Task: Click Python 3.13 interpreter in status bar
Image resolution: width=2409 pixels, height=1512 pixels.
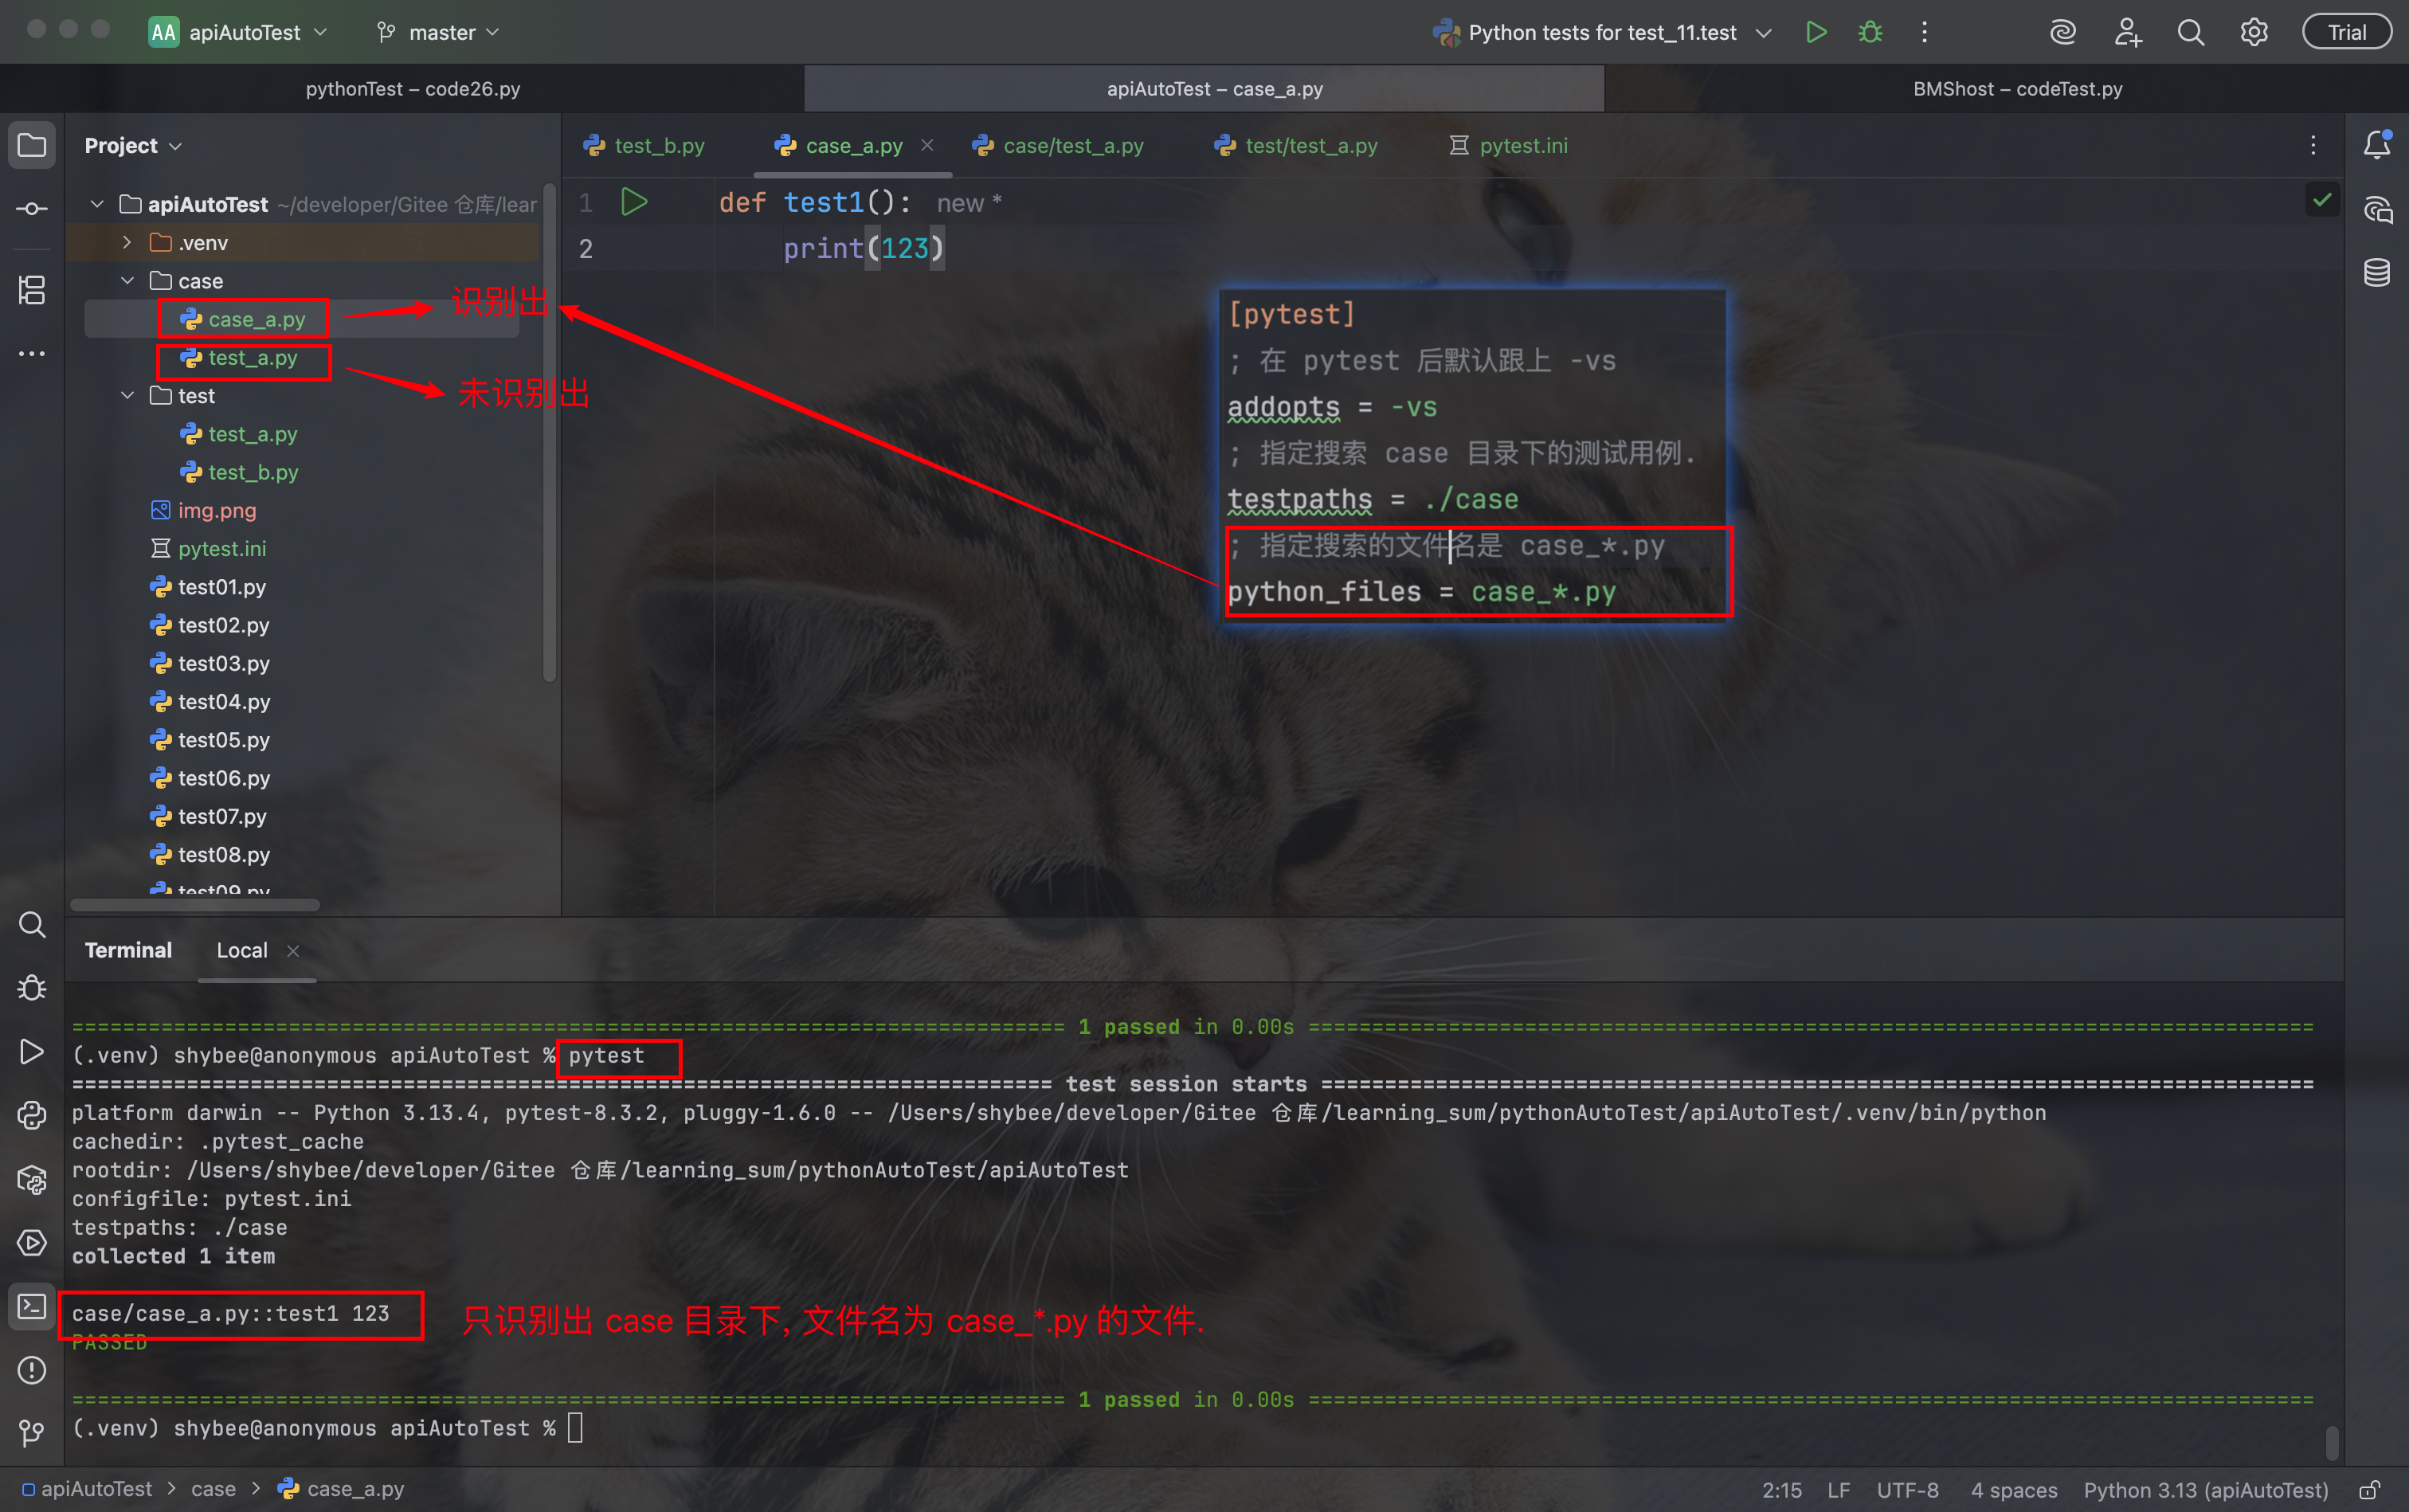Action: [x=2205, y=1490]
